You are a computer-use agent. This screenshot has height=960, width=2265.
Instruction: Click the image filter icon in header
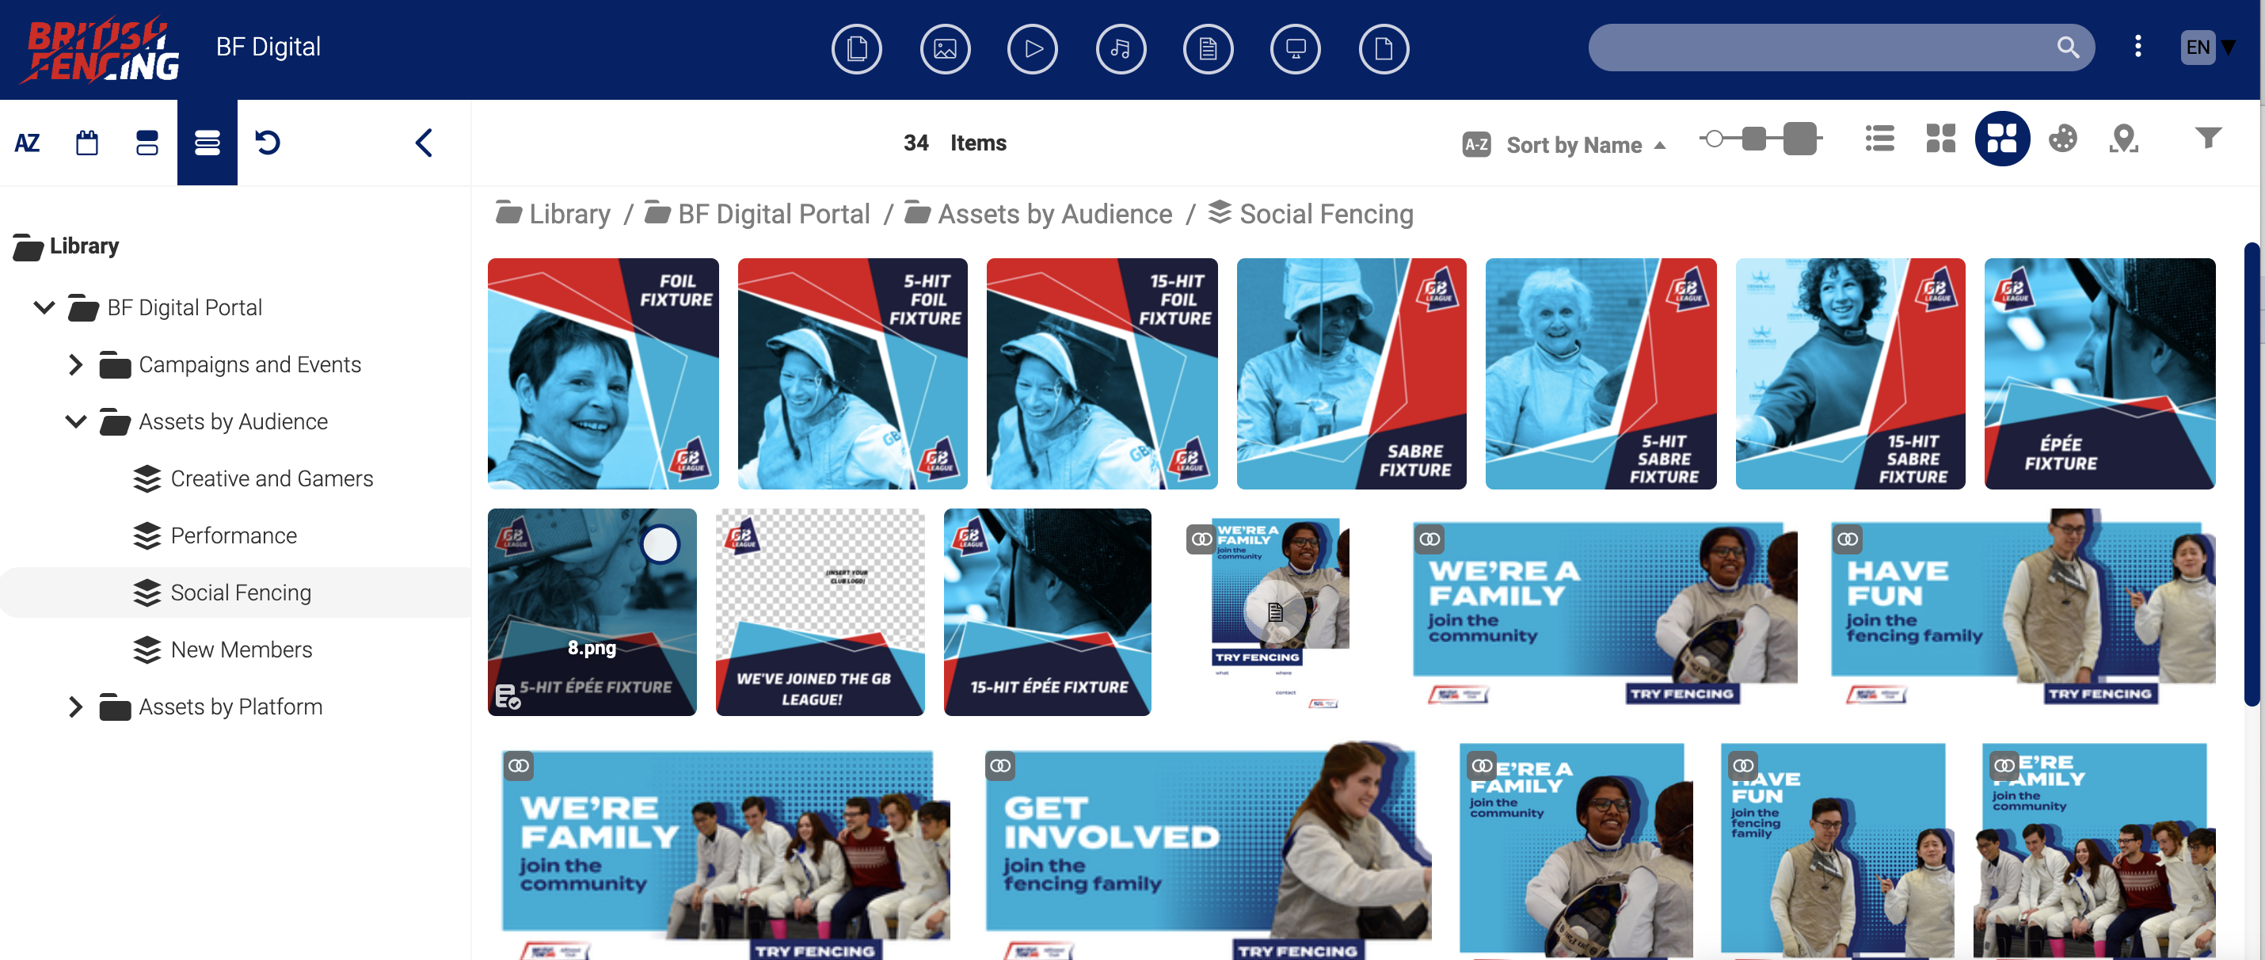point(944,48)
